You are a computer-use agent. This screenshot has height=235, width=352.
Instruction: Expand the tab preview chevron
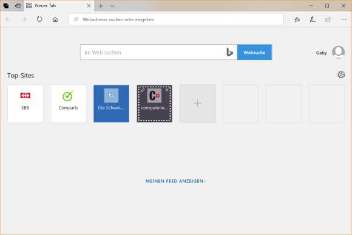point(112,6)
